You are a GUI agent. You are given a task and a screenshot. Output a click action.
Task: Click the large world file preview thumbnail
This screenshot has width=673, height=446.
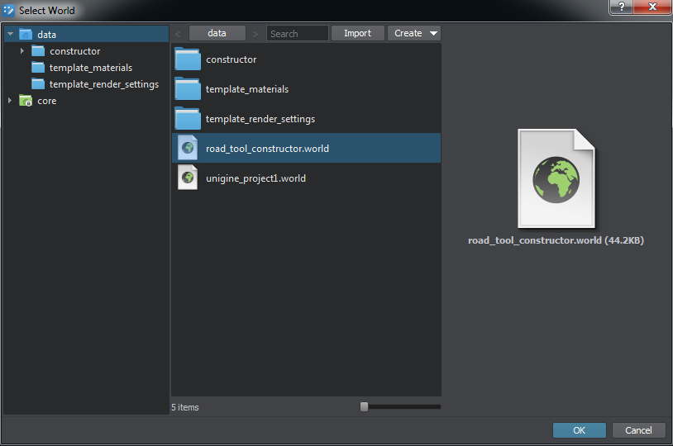(x=556, y=178)
